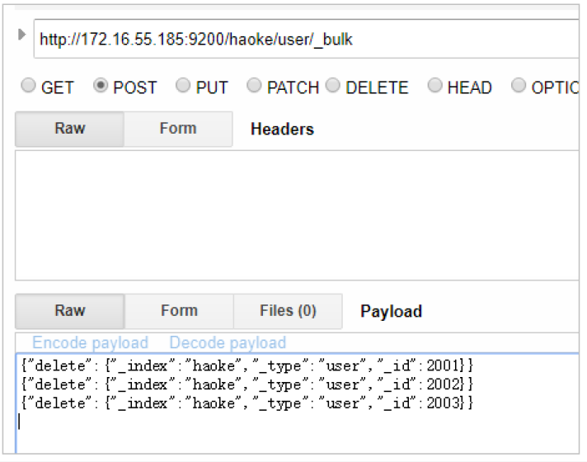The width and height of the screenshot is (587, 462).
Task: Open the Raw tab for Payload
Action: pyautogui.click(x=70, y=311)
